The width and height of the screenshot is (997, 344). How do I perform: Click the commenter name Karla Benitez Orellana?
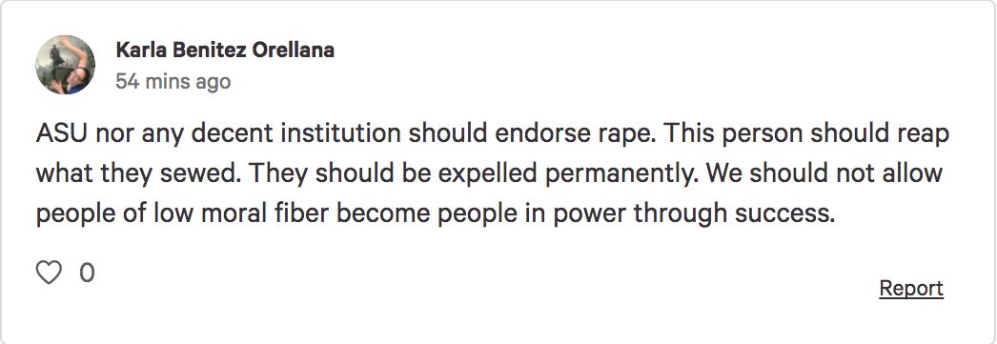coord(225,50)
